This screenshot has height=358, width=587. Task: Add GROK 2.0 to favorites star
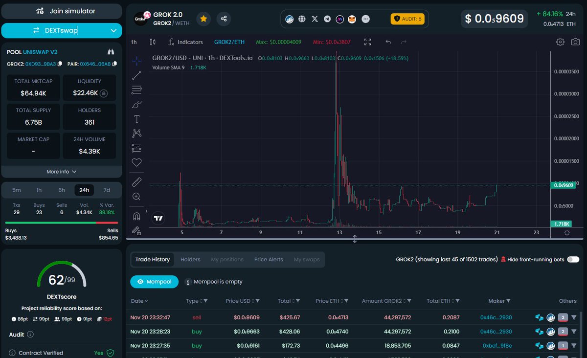pos(203,19)
